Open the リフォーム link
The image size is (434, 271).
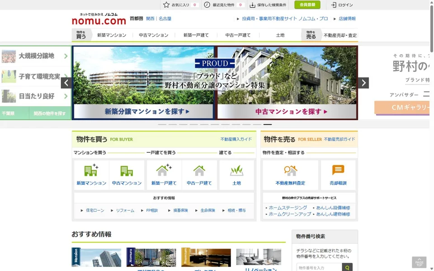click(125, 210)
